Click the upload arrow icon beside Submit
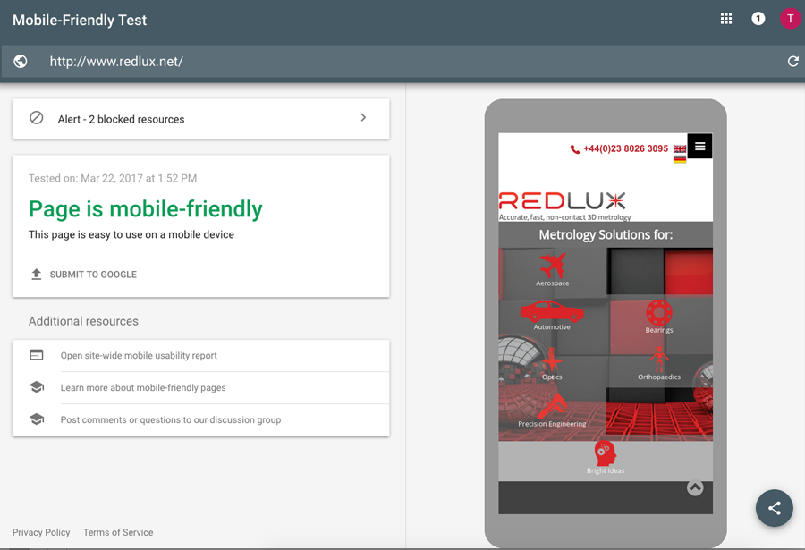This screenshot has height=550, width=805. pyautogui.click(x=37, y=275)
